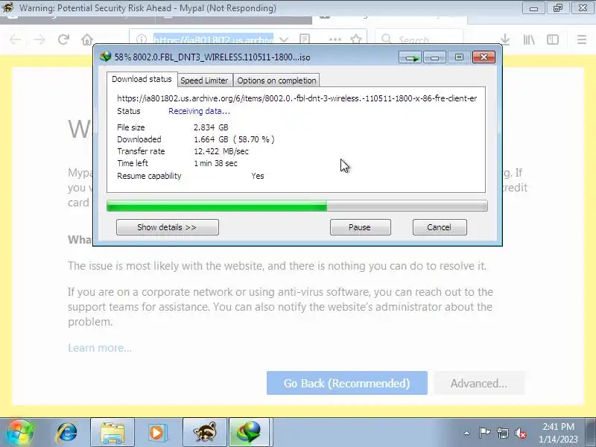
Task: Cancel the download in progress
Action: click(x=440, y=227)
